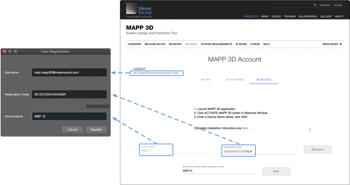Click the Username field in User Registration
The width and height of the screenshot is (350, 185).
point(69,72)
